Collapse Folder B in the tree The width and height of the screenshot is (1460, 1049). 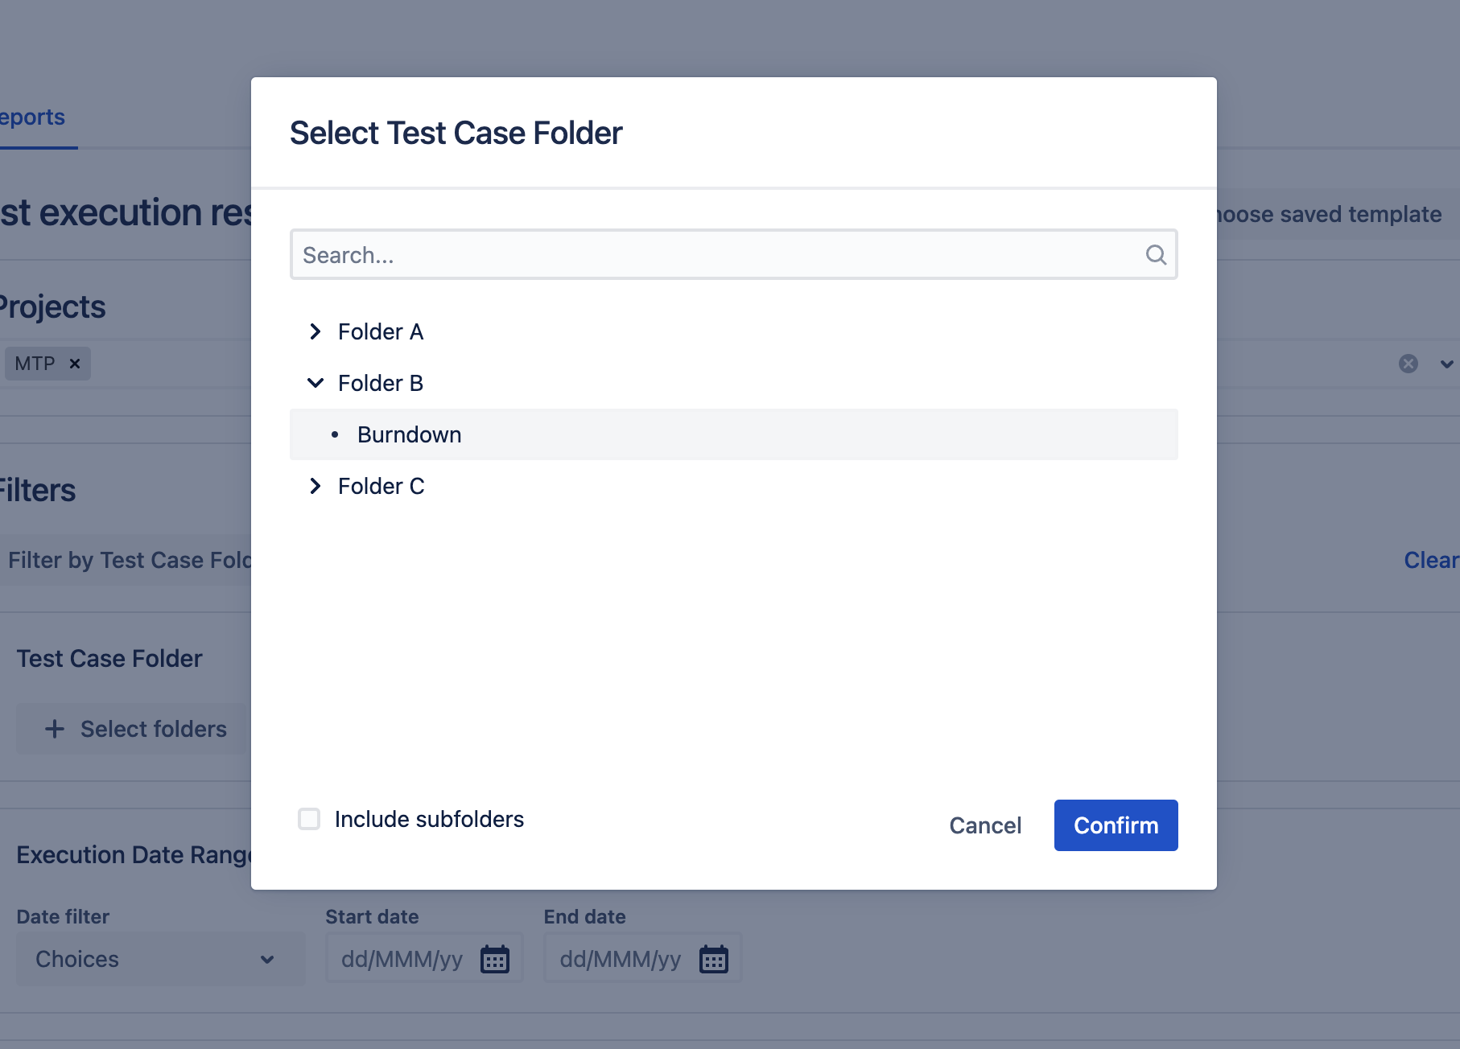coord(316,383)
